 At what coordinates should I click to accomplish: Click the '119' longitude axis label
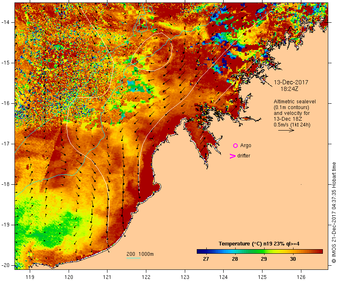click(30, 277)
